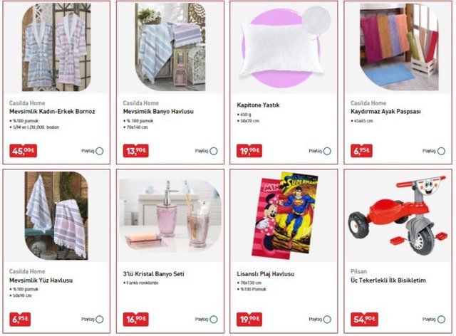Viewport: 456px width, 336px height.
Task: Click the Mevsimlik Banyo Havlusu title
Action: 158,112
